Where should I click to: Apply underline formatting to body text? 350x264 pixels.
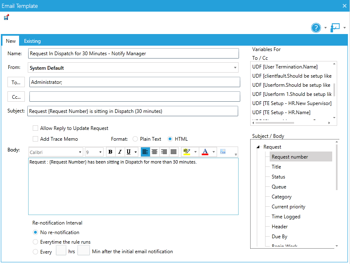coord(129,152)
